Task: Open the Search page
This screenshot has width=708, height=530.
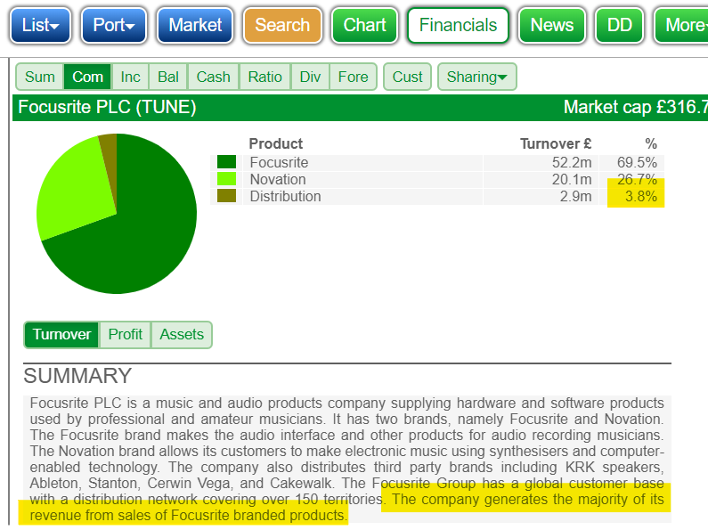Action: point(282,25)
